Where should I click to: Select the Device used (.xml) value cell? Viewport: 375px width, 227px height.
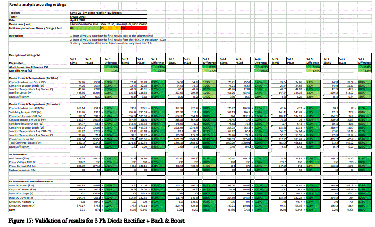coord(108,24)
